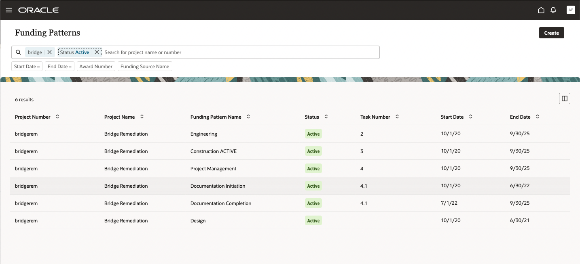Sort by Start Date column
580x264 pixels.
[471, 116]
